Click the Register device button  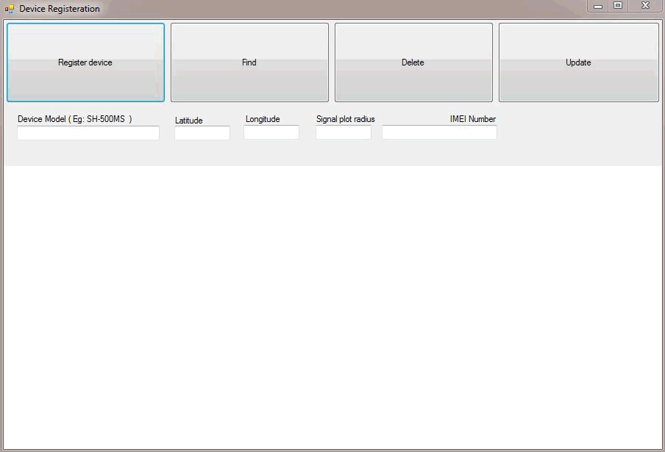point(85,62)
